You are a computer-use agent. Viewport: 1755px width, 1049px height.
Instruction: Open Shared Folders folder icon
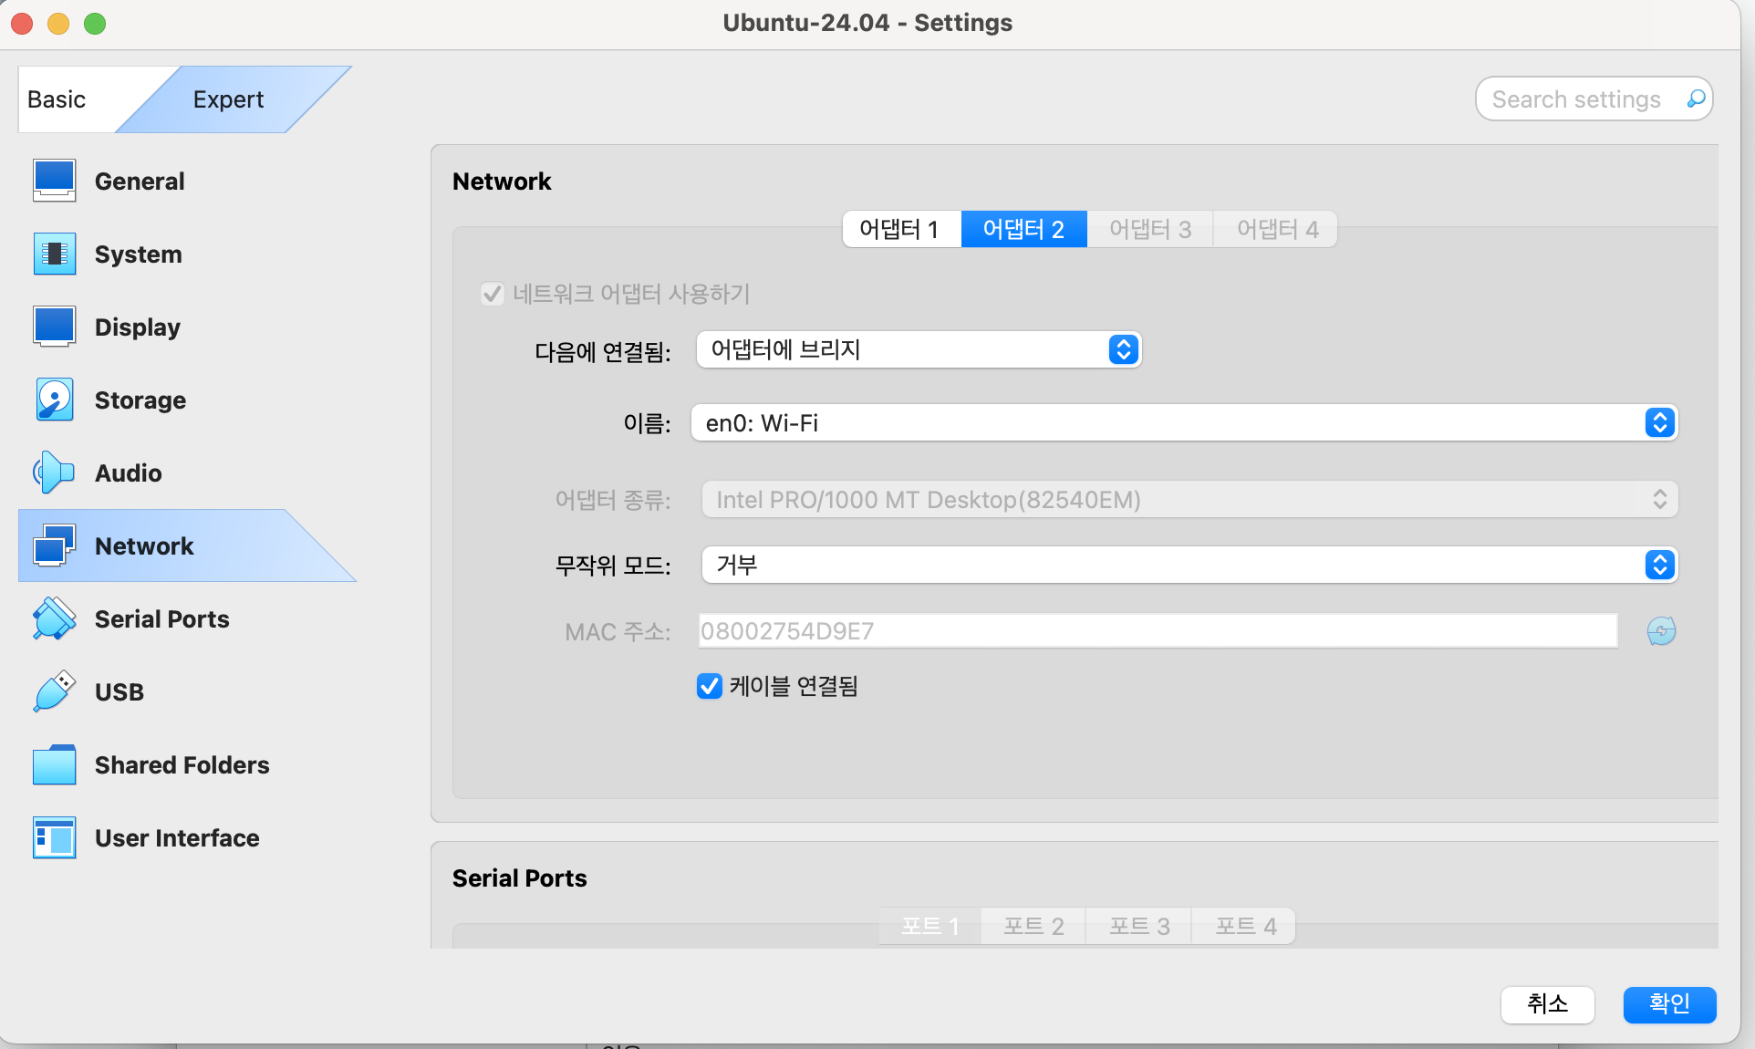click(x=54, y=764)
